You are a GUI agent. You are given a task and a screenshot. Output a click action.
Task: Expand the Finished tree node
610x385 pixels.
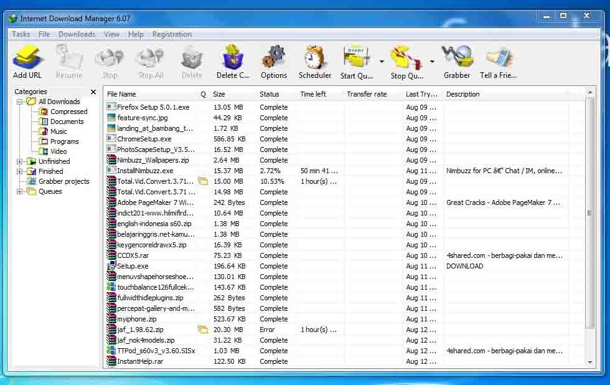(19, 172)
